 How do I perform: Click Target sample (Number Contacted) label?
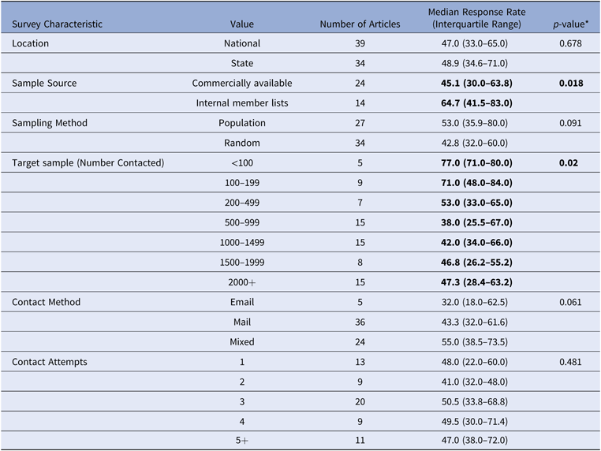(88, 163)
